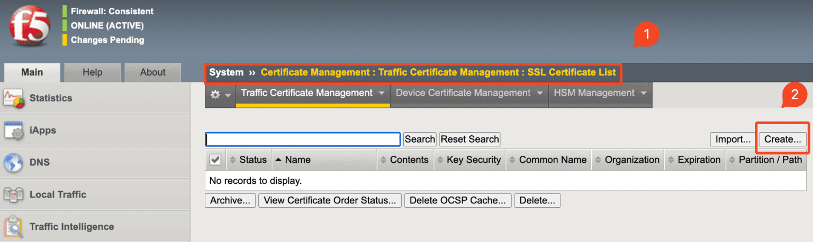Viewport: 813px width, 242px height.
Task: Expand Traffic Certificate Management dropdown arrow
Action: pyautogui.click(x=381, y=94)
